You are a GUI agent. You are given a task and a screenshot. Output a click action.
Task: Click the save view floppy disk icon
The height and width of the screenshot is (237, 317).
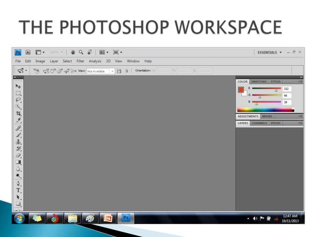point(119,71)
